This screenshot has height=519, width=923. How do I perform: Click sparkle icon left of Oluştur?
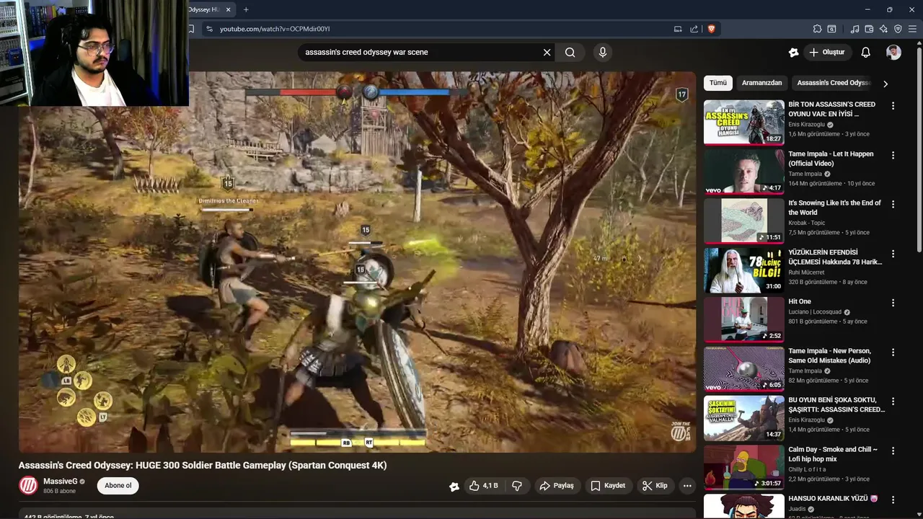tap(793, 52)
